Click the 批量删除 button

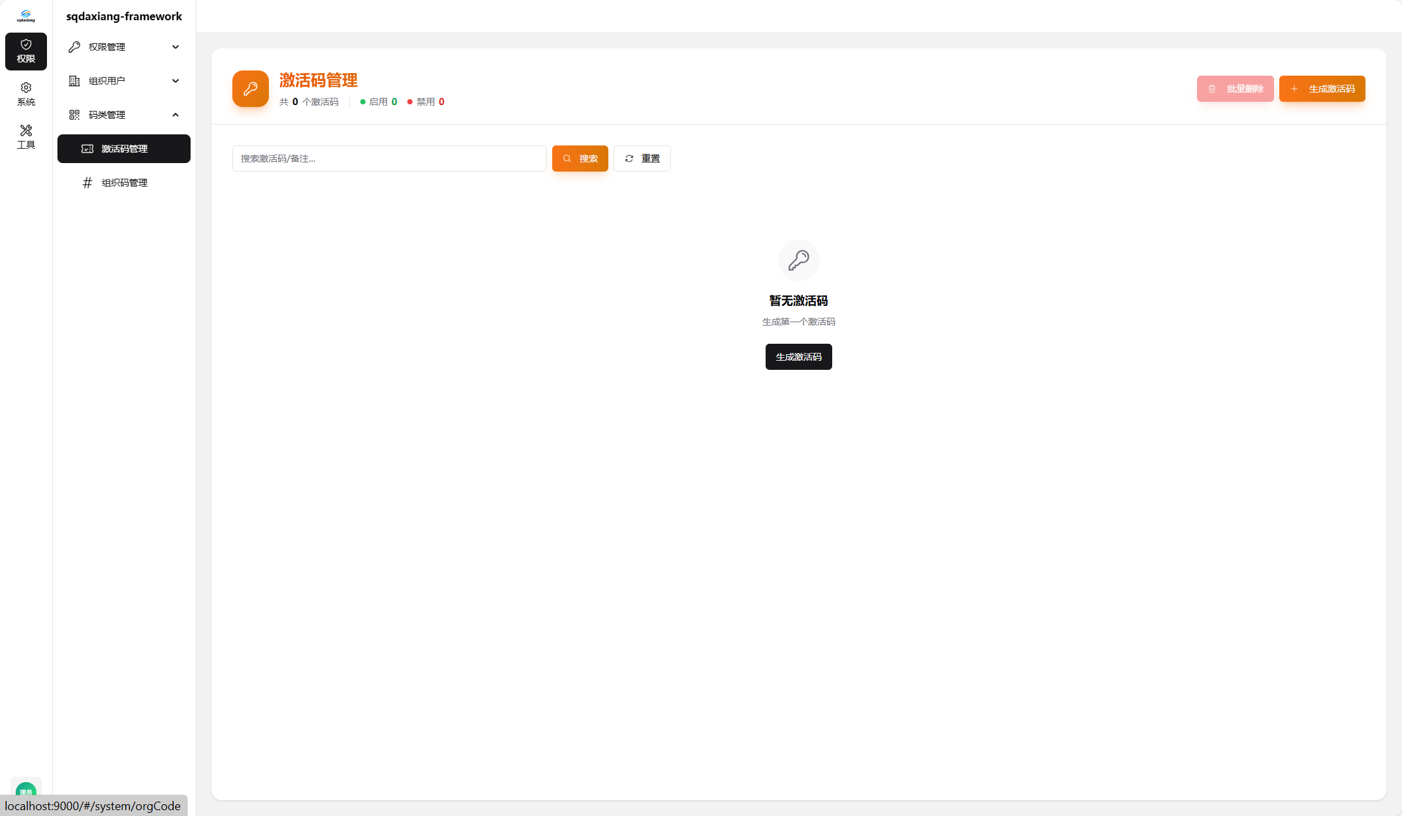coord(1235,89)
